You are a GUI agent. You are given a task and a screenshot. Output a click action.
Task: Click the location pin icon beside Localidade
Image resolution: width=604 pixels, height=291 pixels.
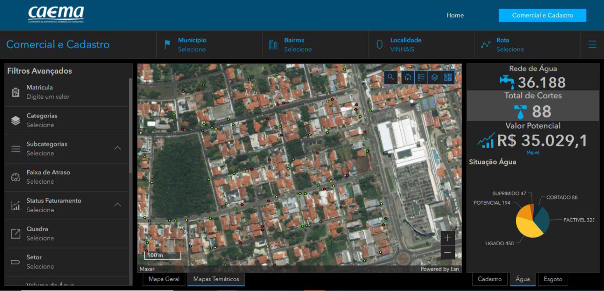379,44
